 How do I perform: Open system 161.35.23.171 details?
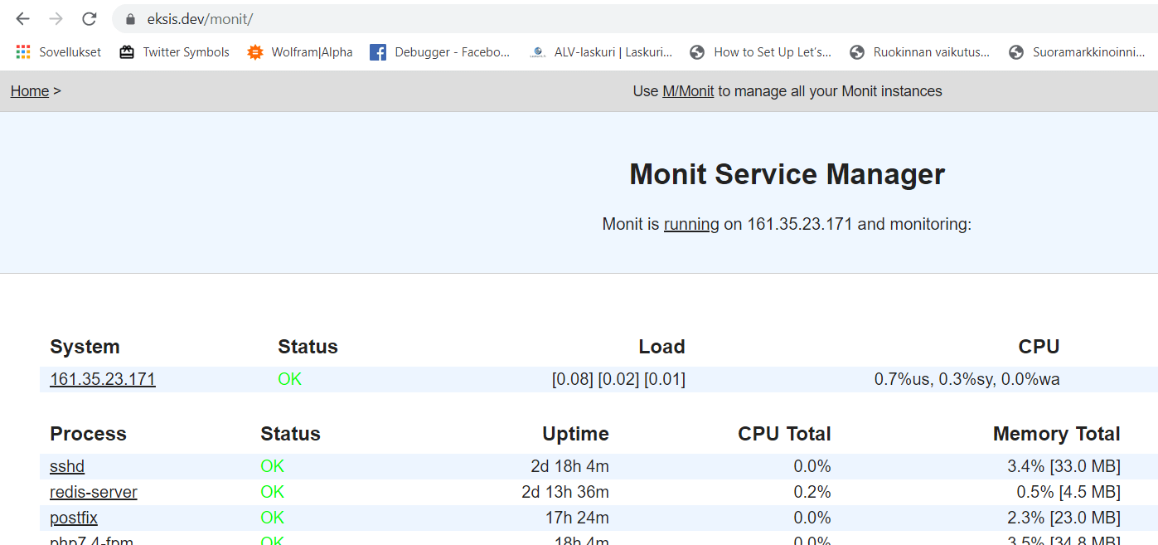pos(103,380)
